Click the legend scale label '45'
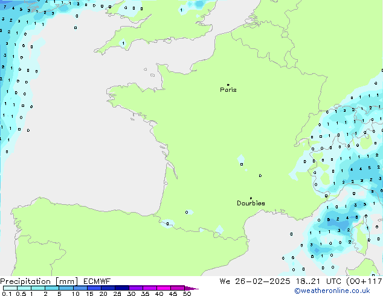This screenshot has width=383, height=296. pos(173,294)
